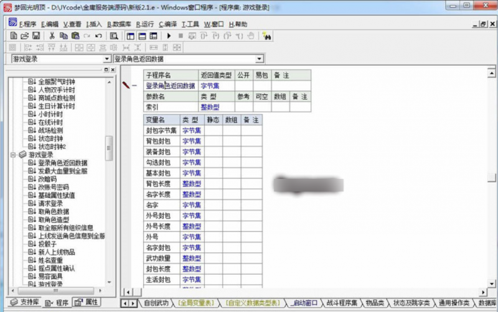
Task: Click the 背包长度 variable name cell
Action: point(162,183)
